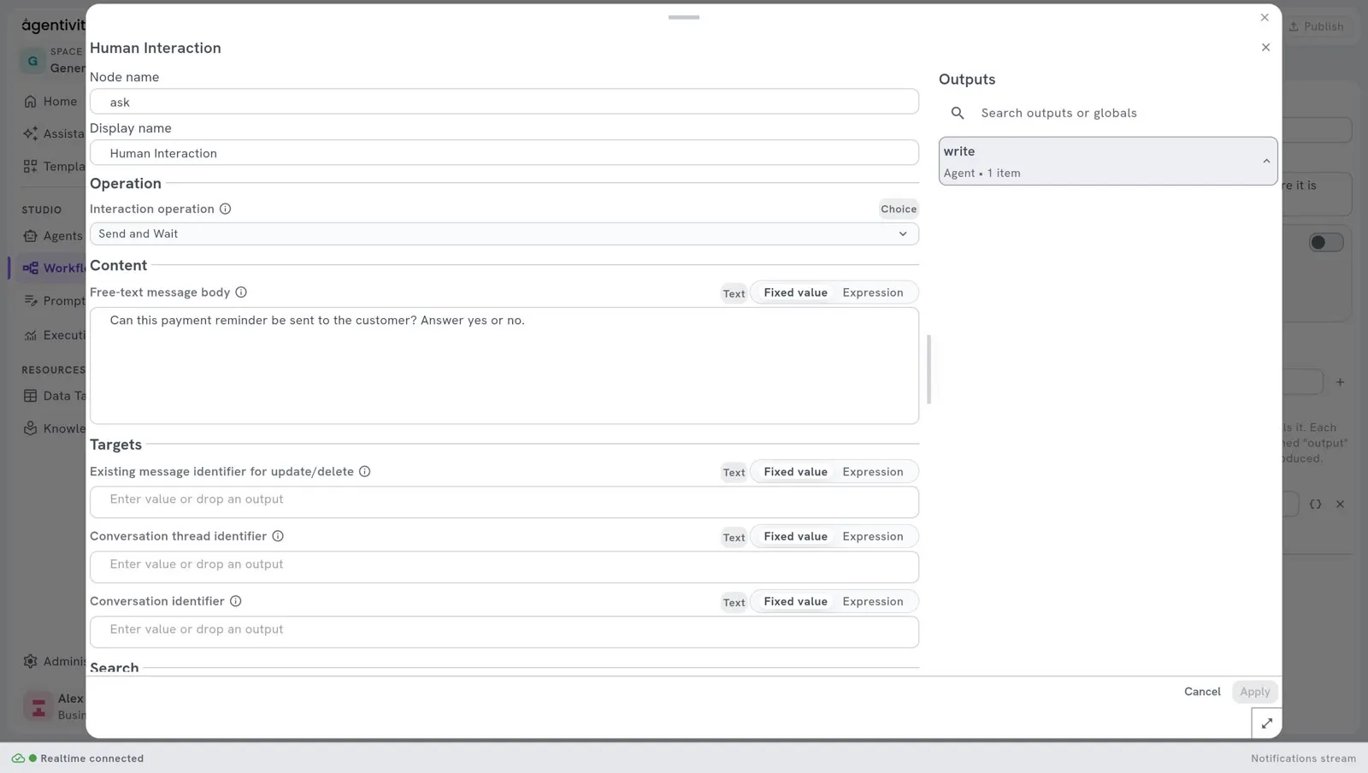The height and width of the screenshot is (773, 1368).
Task: Open Home from the sidebar icon
Action: 31,101
